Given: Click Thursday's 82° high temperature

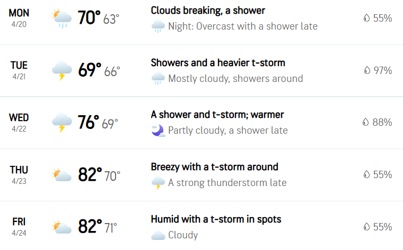Looking at the screenshot, I should click(90, 175).
